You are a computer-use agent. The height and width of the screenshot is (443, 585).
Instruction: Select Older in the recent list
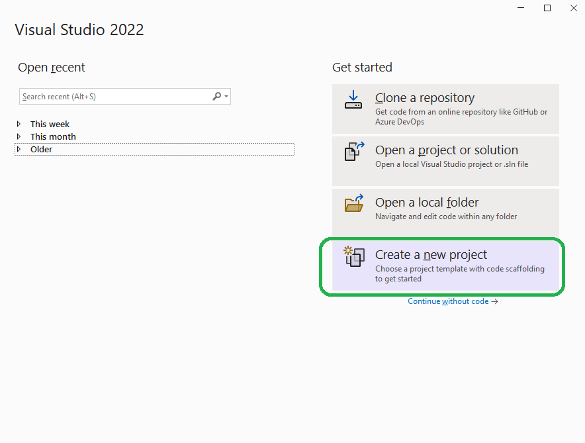[41, 149]
